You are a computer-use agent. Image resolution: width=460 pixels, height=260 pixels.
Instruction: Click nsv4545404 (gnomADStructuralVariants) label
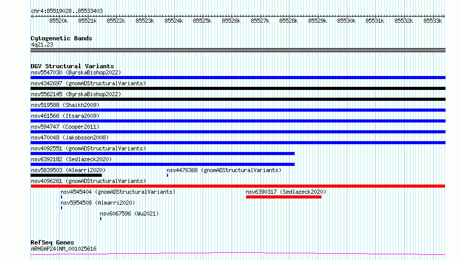click(x=118, y=192)
